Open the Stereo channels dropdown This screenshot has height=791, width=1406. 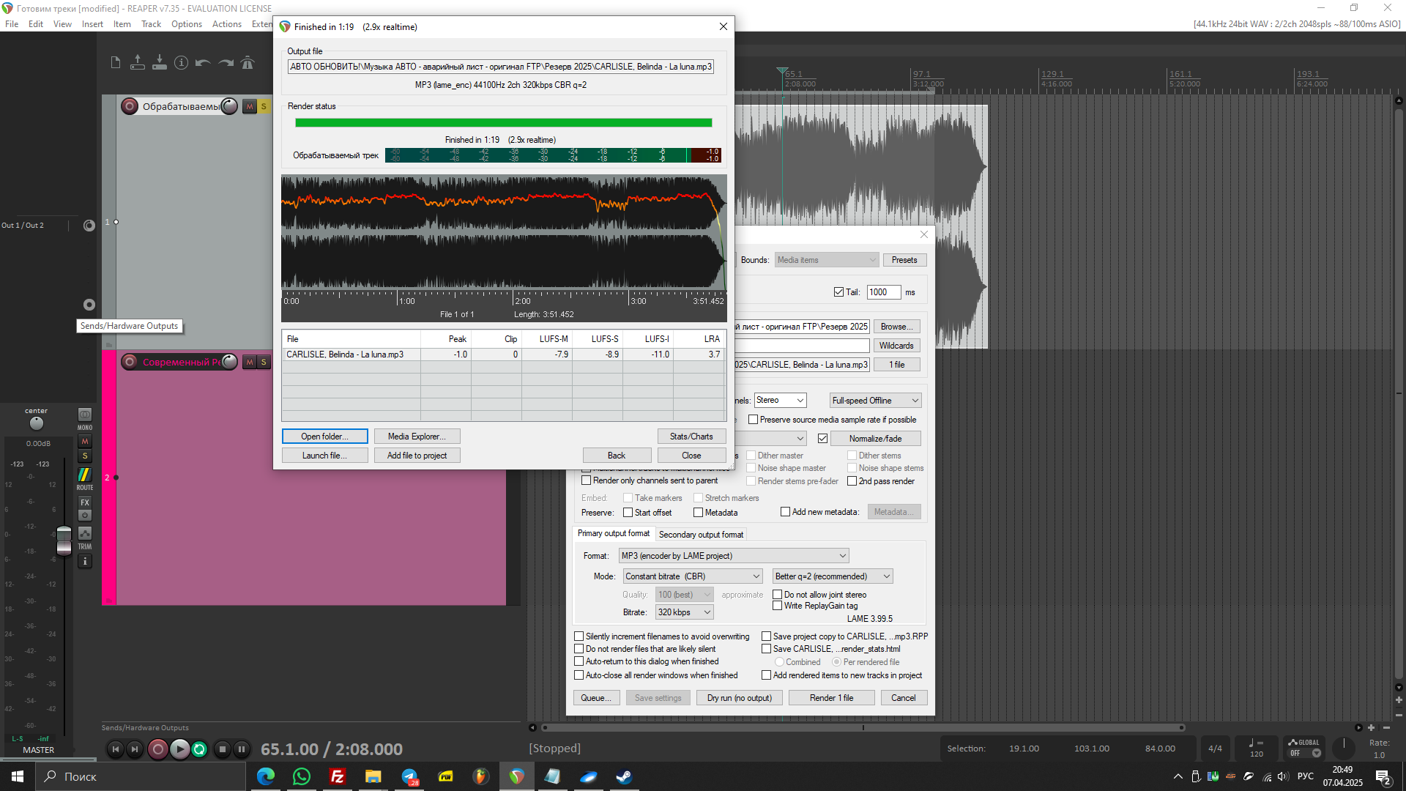[781, 400]
